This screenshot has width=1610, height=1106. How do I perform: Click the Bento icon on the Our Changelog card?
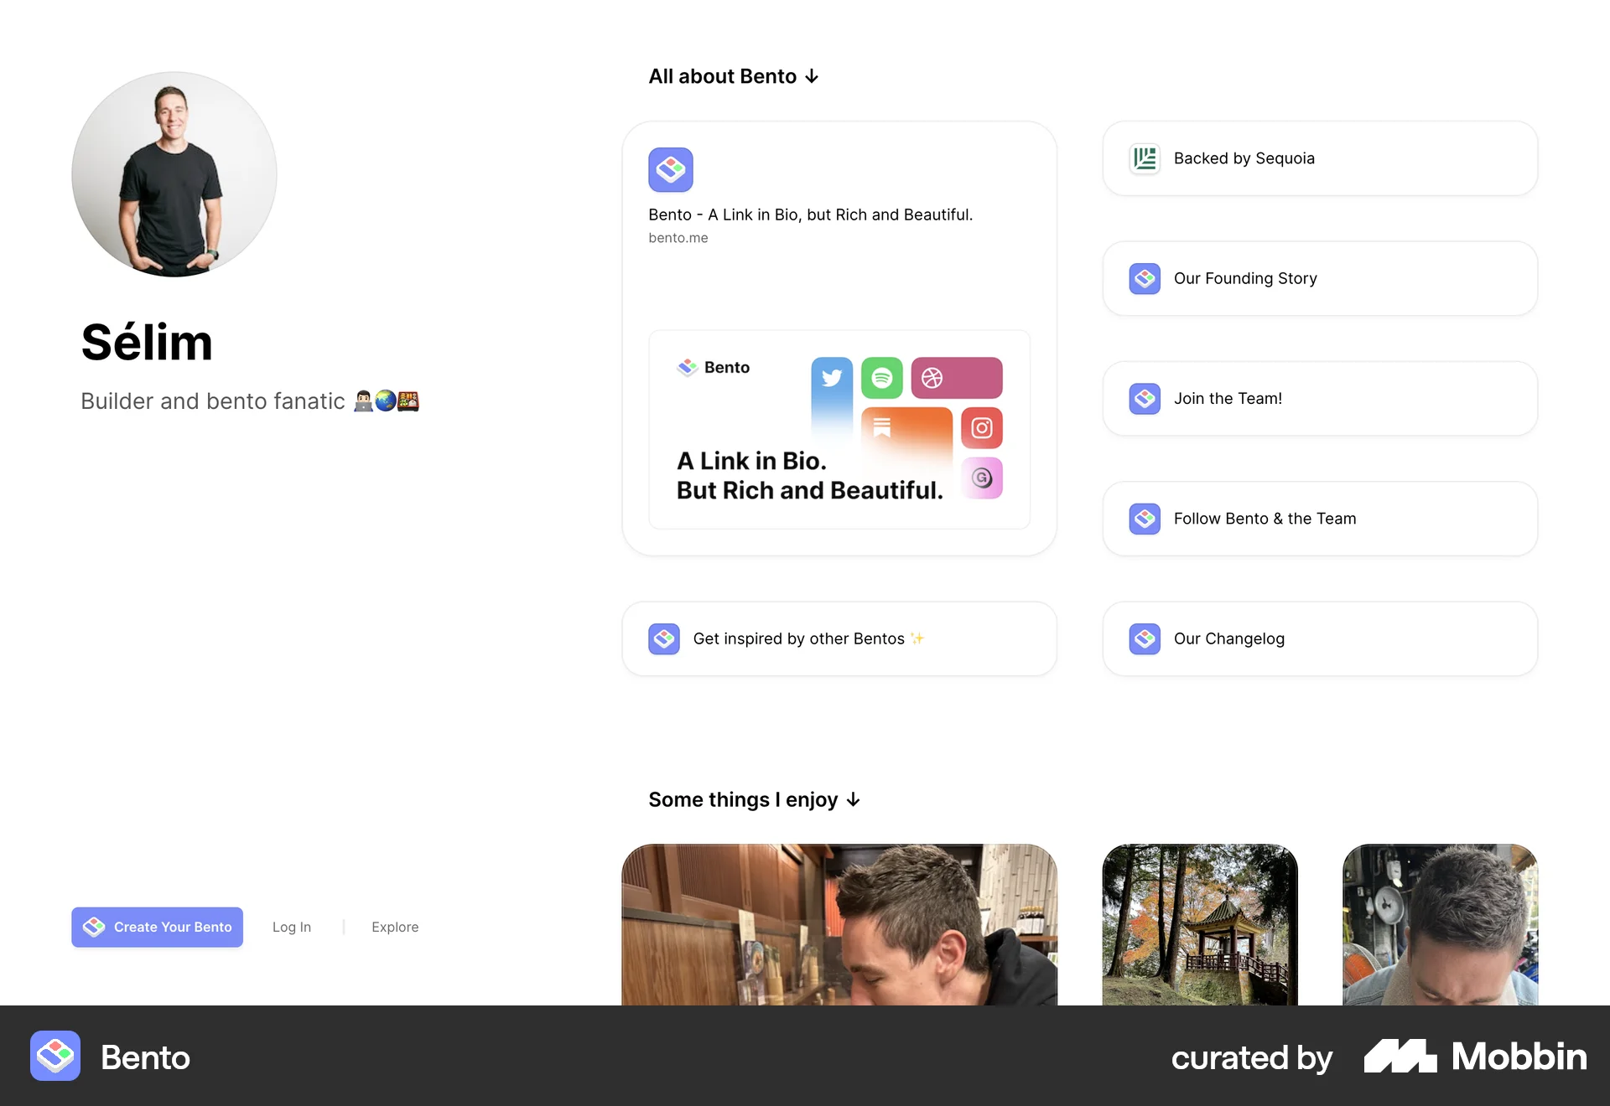point(1144,638)
